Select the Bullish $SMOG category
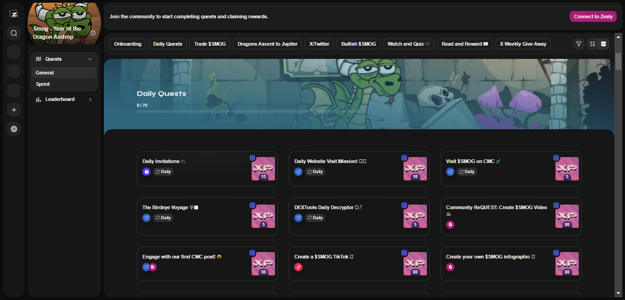 pyautogui.click(x=359, y=44)
